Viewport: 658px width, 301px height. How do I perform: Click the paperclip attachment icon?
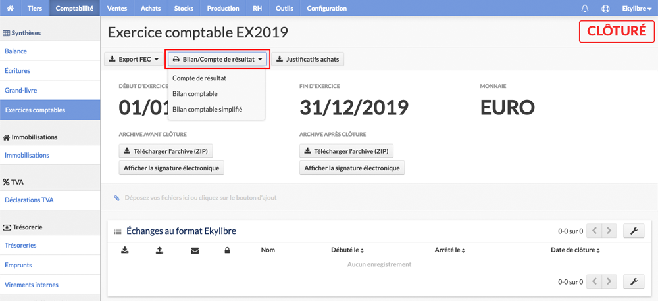(x=116, y=197)
